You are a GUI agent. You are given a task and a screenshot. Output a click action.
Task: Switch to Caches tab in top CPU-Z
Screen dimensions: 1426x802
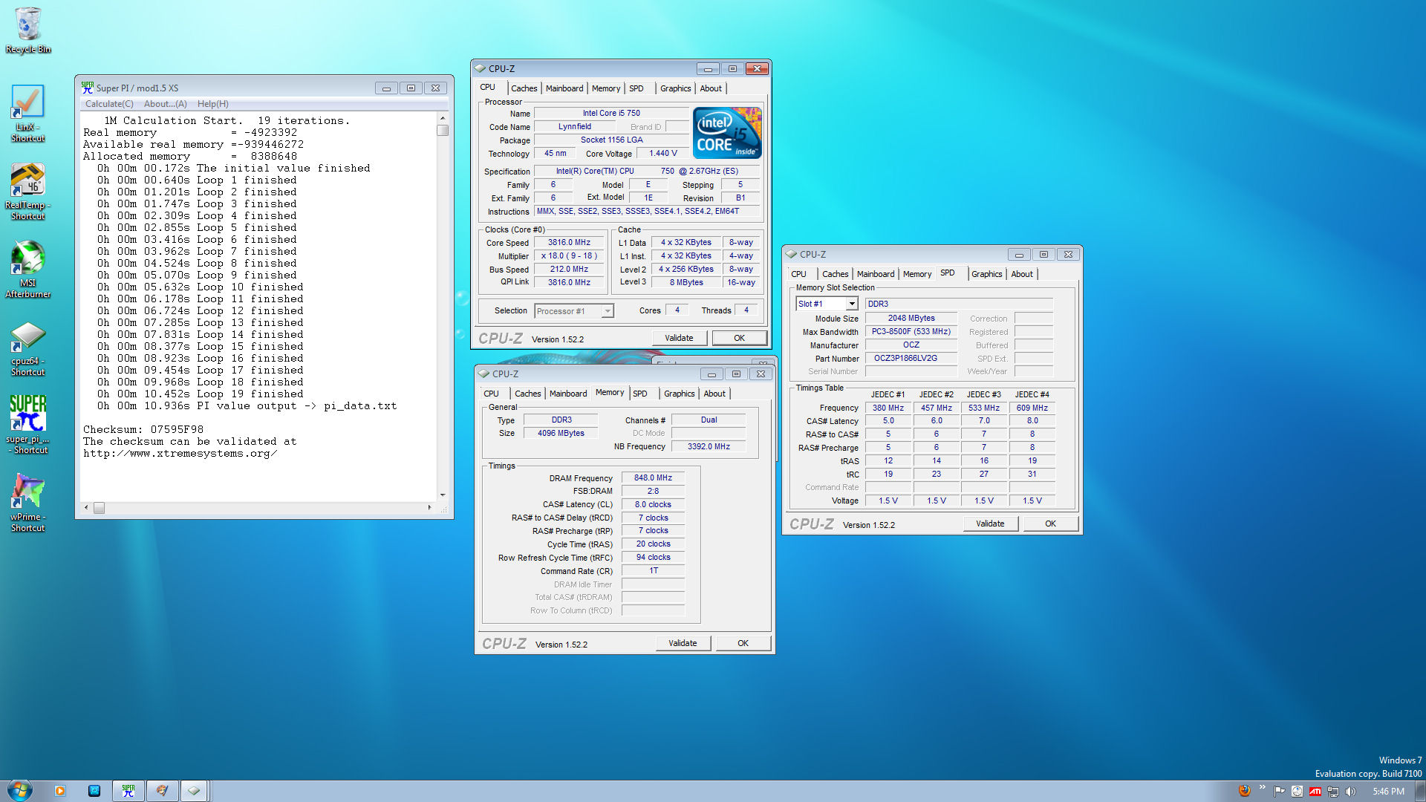point(524,88)
